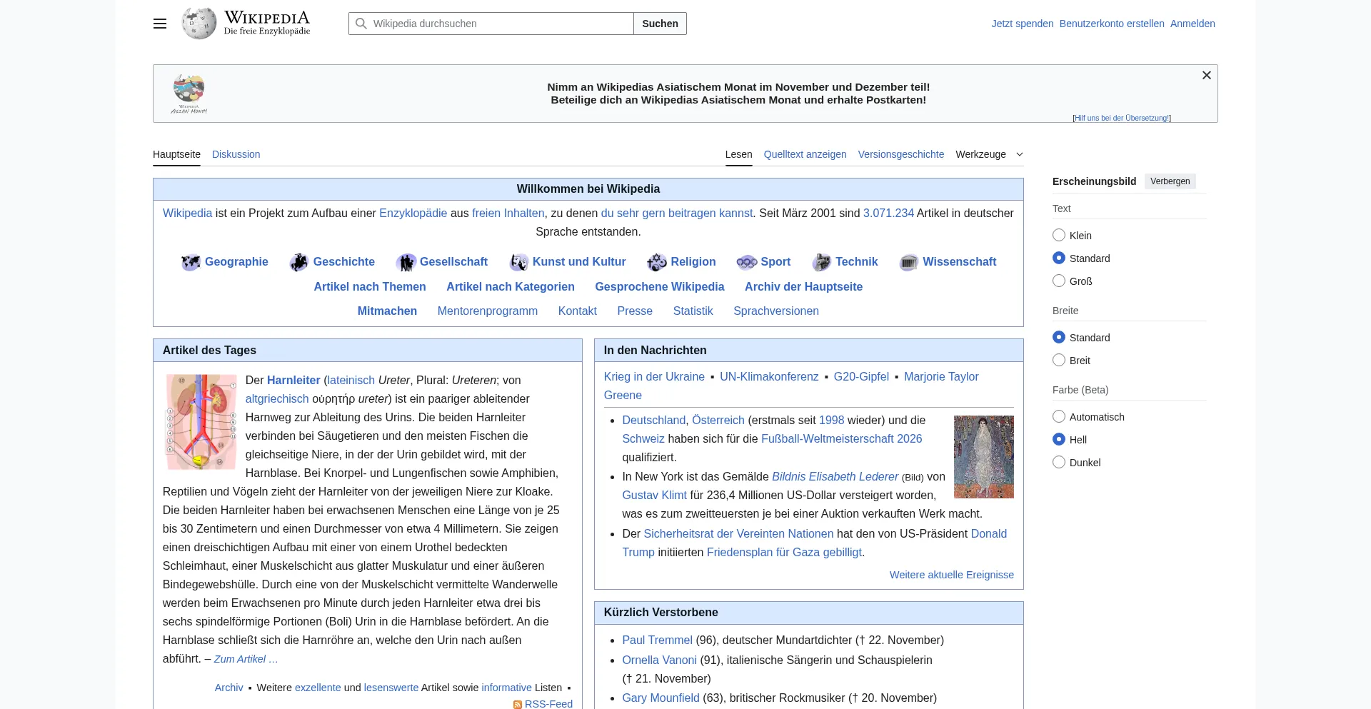Click the Geschichte portal icon
This screenshot has width=1371, height=709.
[298, 262]
